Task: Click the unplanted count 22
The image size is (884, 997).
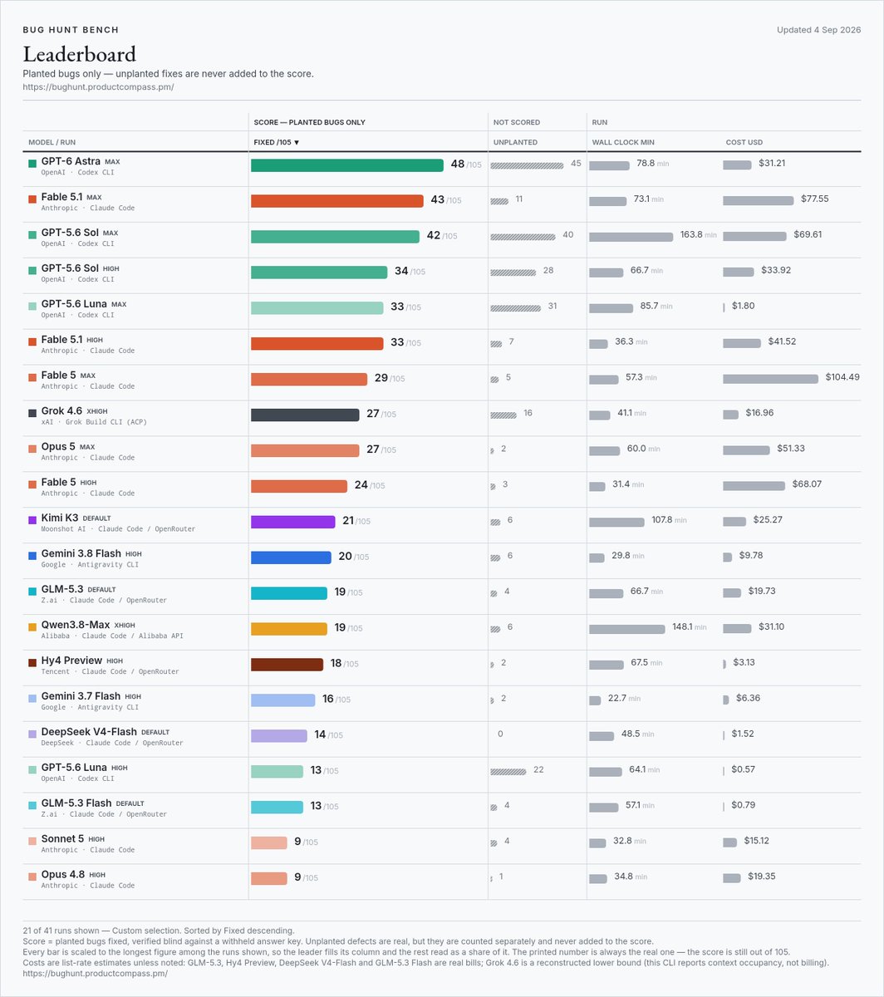Action: pyautogui.click(x=538, y=770)
